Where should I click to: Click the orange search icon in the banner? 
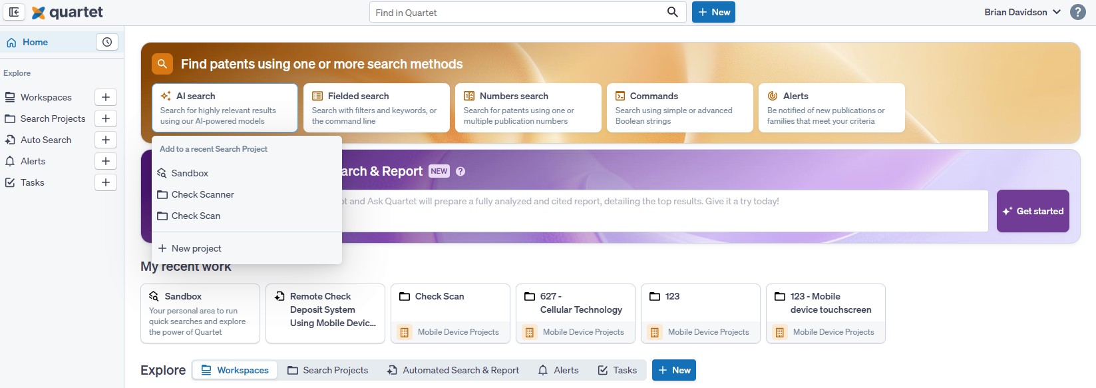click(162, 64)
